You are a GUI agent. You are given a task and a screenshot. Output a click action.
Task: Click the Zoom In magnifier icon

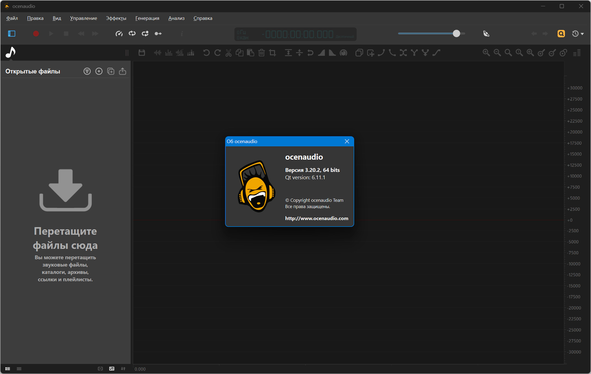(x=486, y=52)
